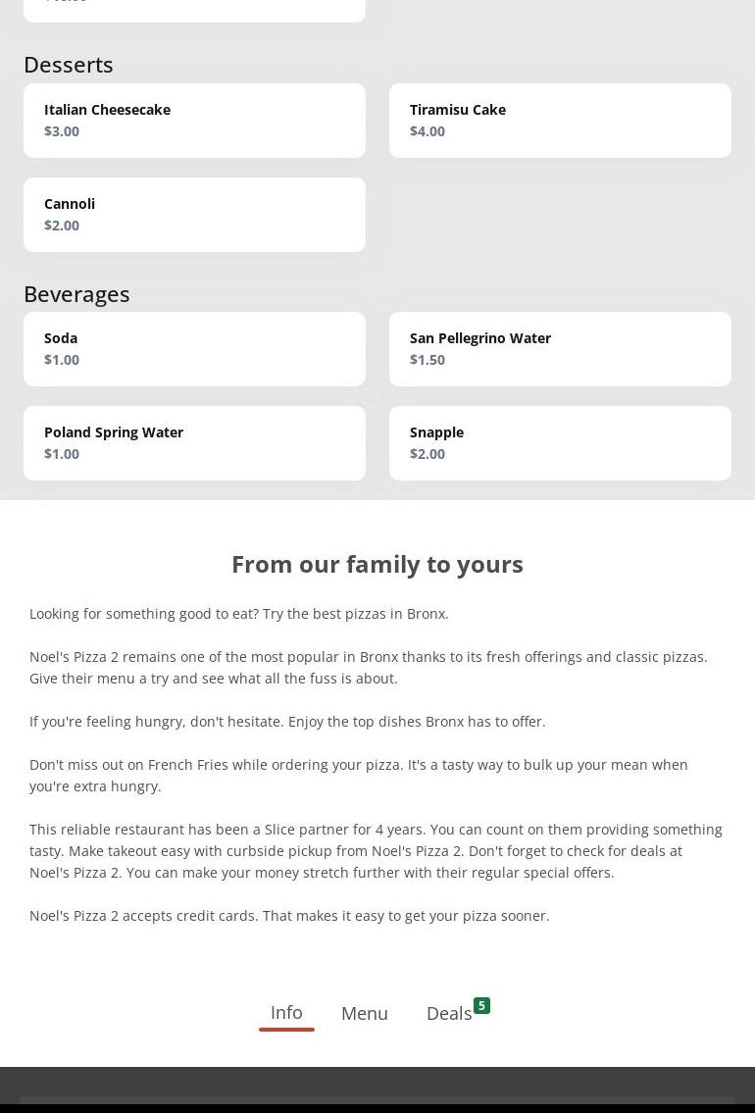Click the Desserts section heading
Viewport: 755px width, 1113px height.
pos(69,65)
